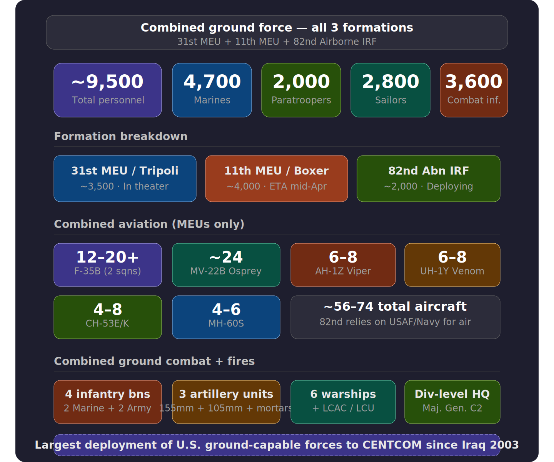
Task: Select the 2,800 Sailors card
Action: pyautogui.click(x=390, y=90)
